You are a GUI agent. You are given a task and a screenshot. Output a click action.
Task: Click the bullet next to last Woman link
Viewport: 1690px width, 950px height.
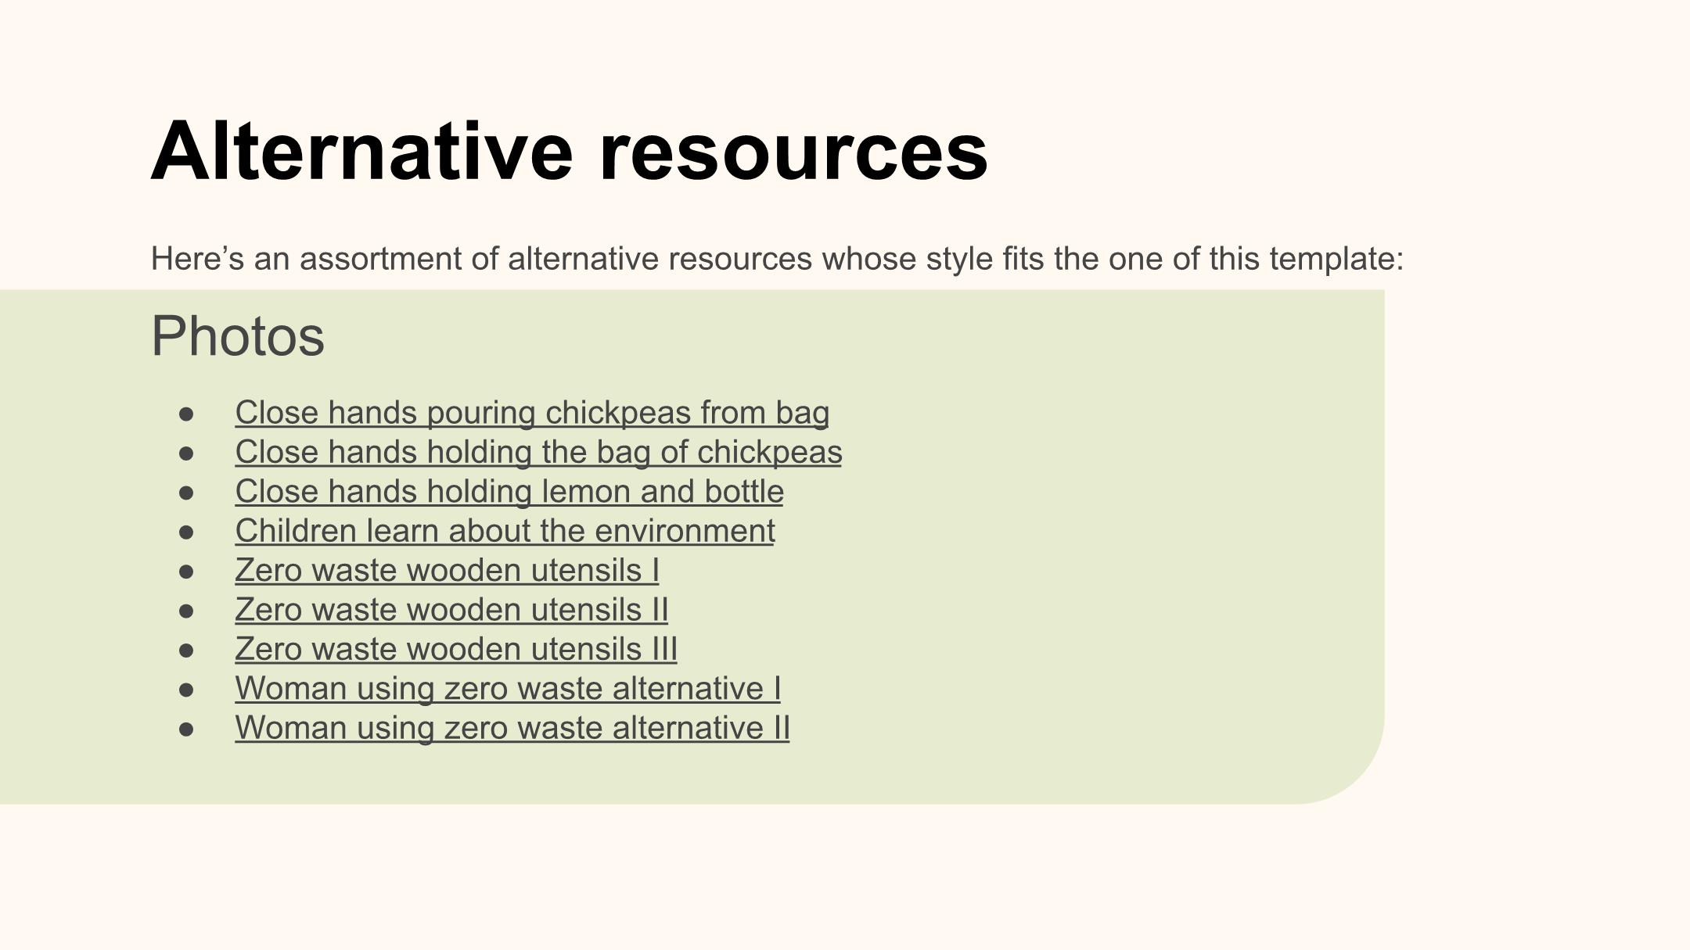pos(186,729)
